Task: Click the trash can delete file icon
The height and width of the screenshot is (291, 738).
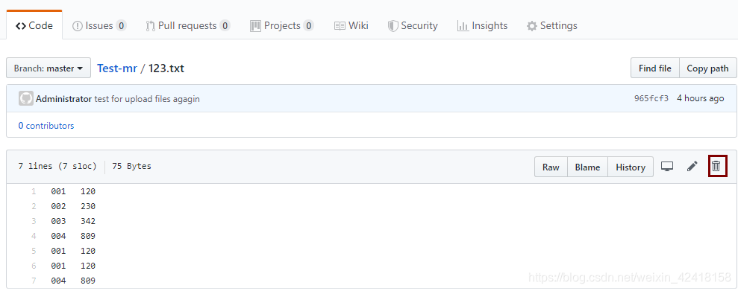Action: [x=716, y=166]
